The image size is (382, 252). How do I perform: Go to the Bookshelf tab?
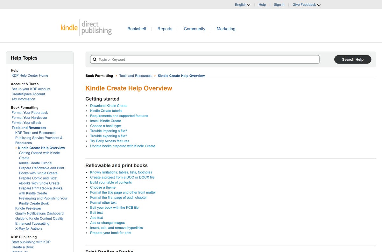(x=137, y=29)
